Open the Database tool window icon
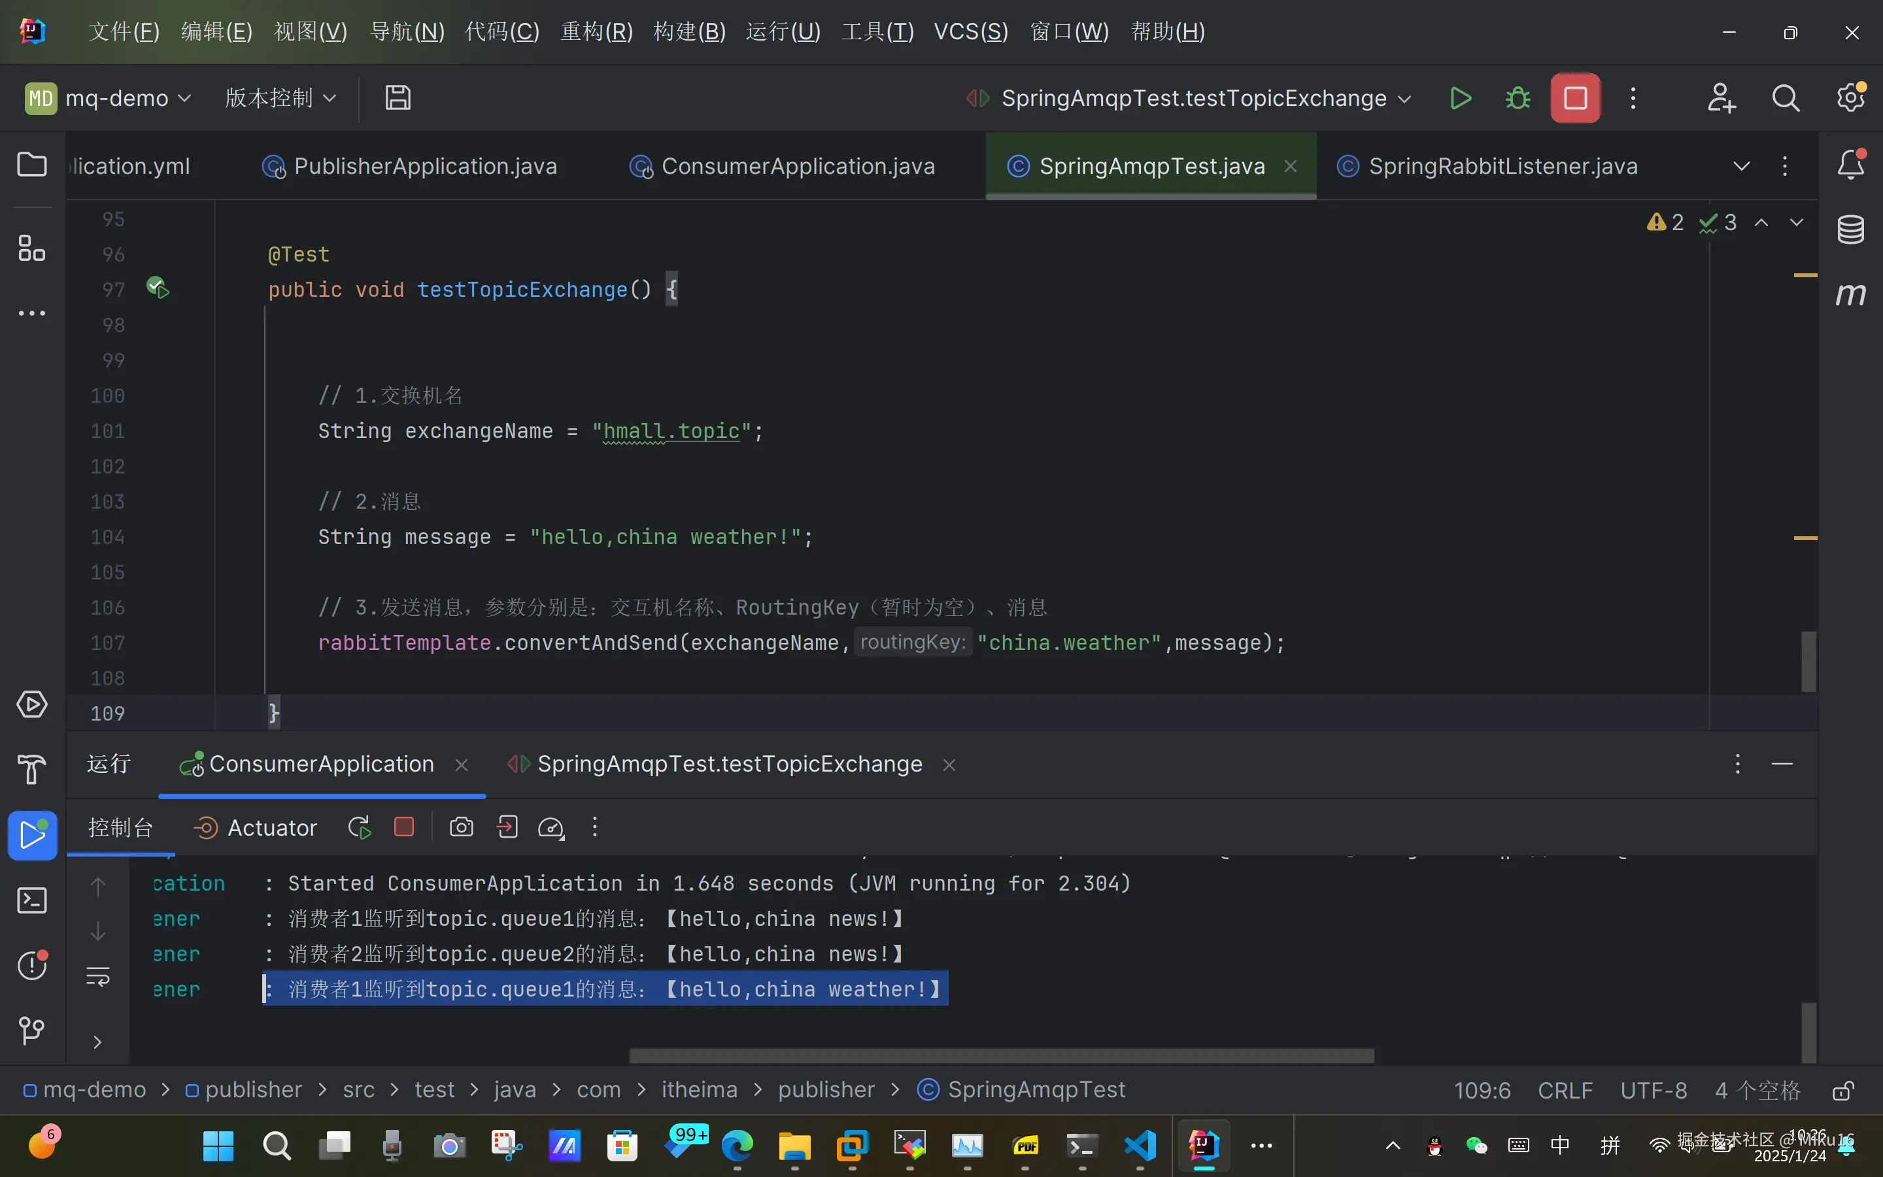The image size is (1883, 1177). click(x=1850, y=229)
